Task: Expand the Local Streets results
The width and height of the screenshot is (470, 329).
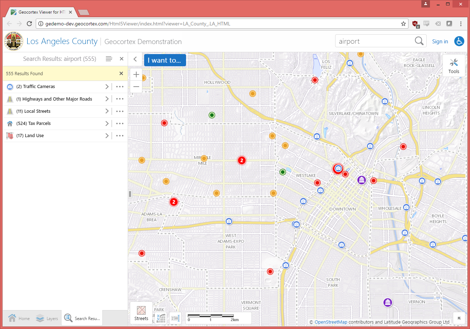Action: 107,111
